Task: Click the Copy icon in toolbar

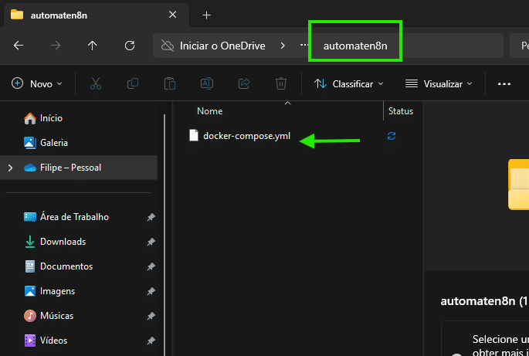Action: pos(133,83)
